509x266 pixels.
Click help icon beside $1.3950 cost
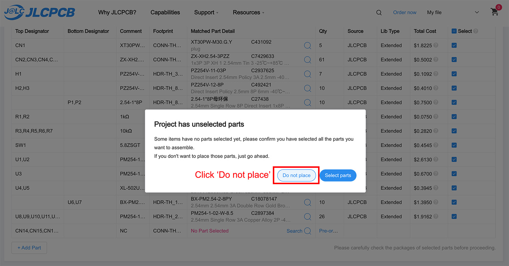coord(436,202)
